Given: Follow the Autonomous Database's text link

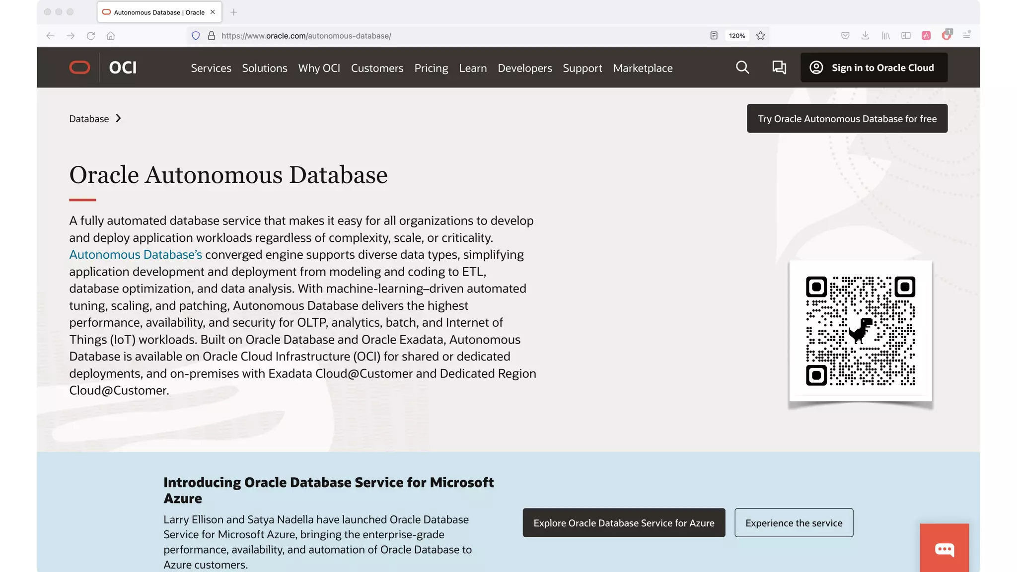Looking at the screenshot, I should tap(136, 255).
